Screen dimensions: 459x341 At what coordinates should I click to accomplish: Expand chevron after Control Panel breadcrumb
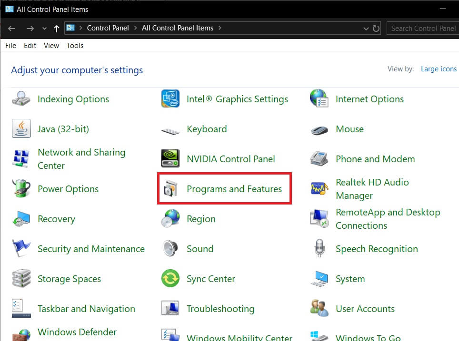(136, 28)
